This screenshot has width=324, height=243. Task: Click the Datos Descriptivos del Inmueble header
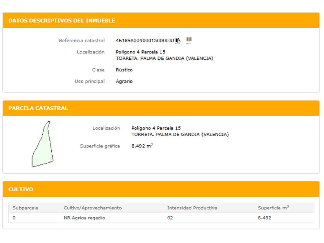point(62,21)
